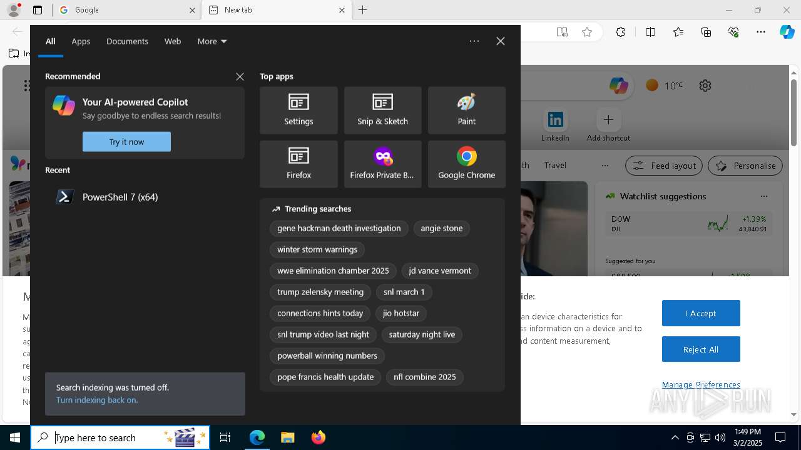Search snl march 1
The height and width of the screenshot is (450, 801).
[404, 292]
